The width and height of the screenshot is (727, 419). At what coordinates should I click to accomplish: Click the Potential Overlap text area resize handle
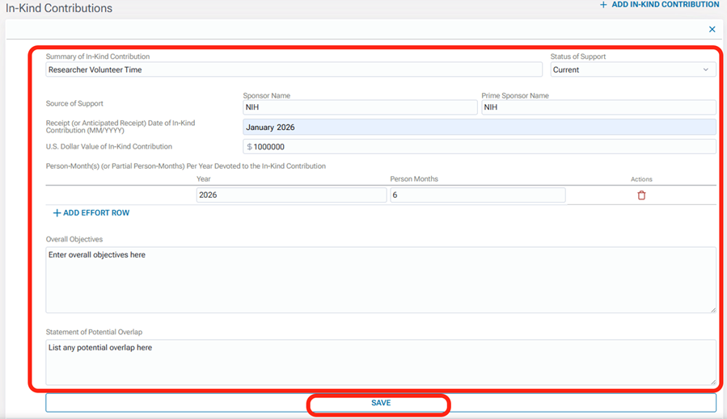(712, 381)
